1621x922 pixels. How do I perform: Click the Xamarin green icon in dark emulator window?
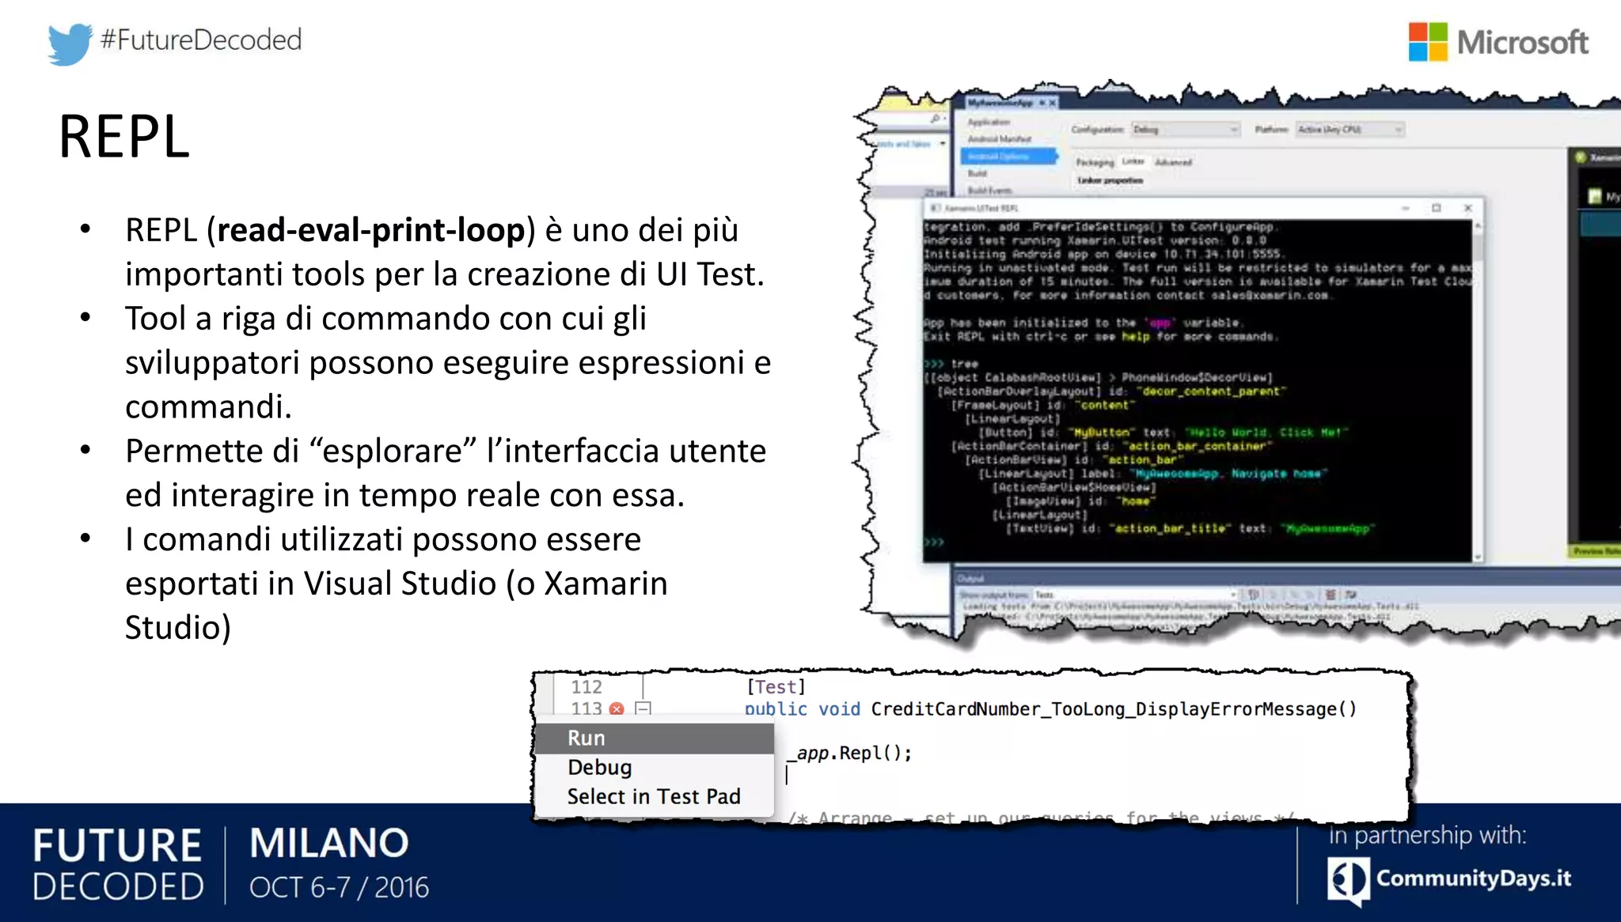pyautogui.click(x=1581, y=157)
